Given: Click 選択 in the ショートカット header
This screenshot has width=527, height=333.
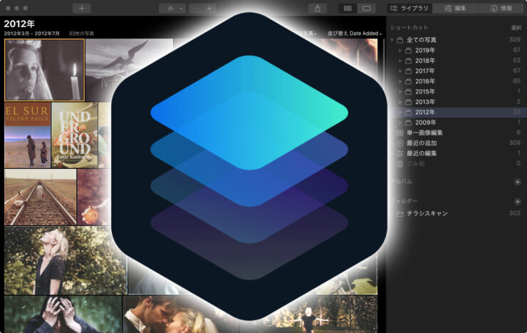Looking at the screenshot, I should click(516, 28).
